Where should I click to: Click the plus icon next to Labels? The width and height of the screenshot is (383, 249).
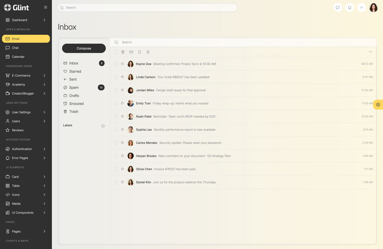(103, 126)
